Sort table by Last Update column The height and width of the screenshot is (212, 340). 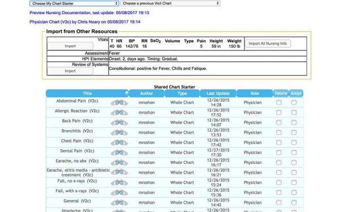point(218,93)
